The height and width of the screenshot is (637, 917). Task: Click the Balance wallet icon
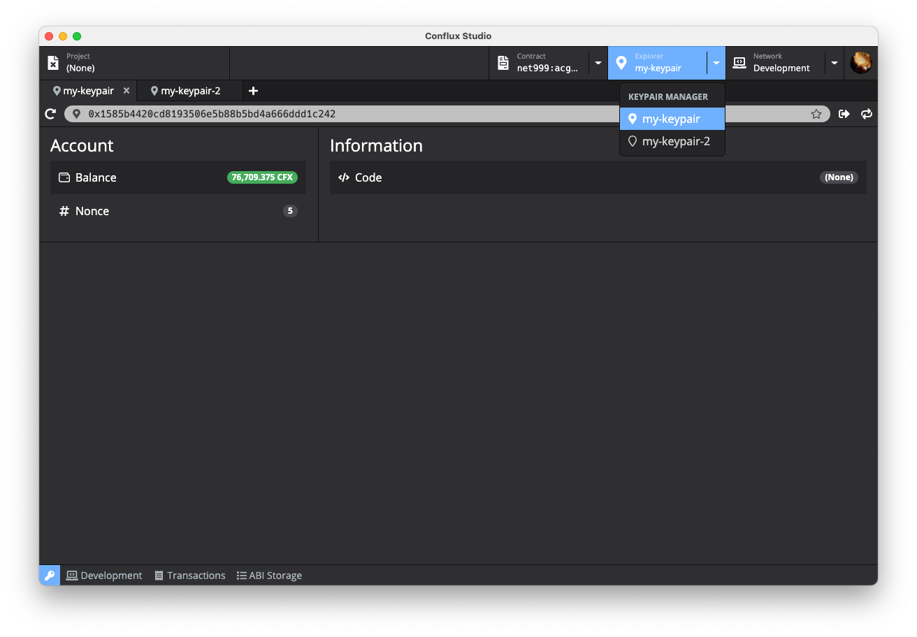64,177
